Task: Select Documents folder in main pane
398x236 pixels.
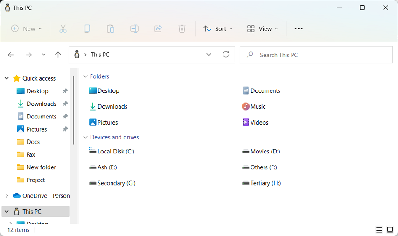Action: click(x=261, y=90)
